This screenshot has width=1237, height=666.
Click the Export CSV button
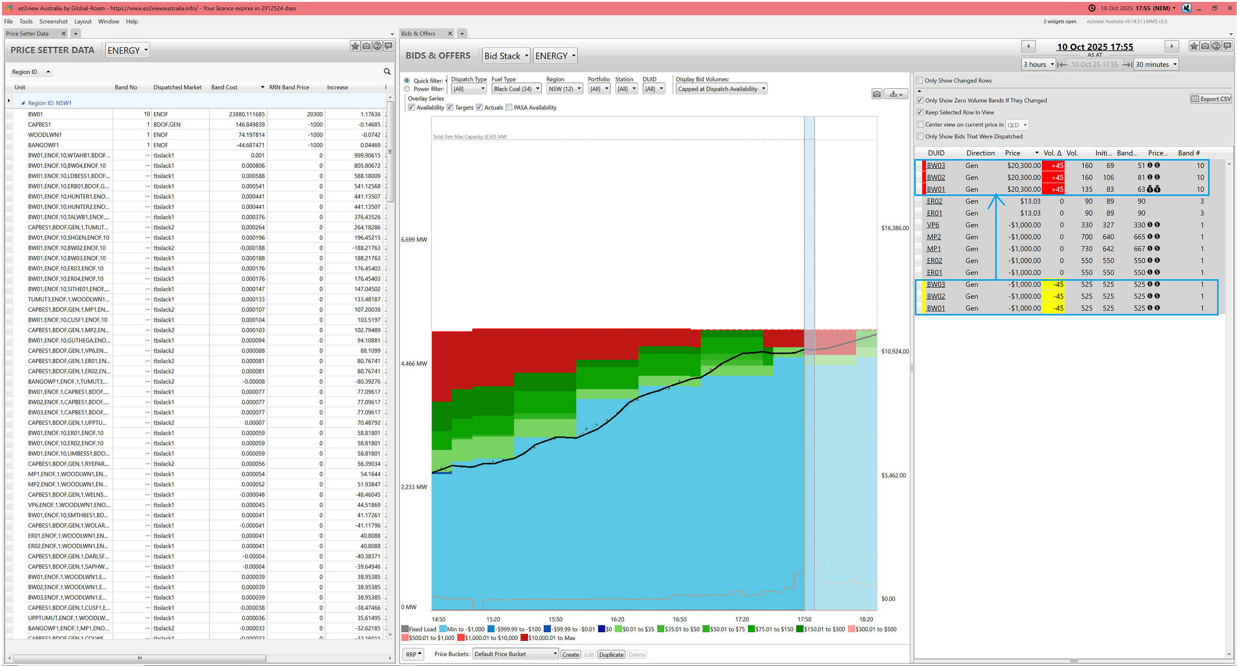[x=1210, y=99]
